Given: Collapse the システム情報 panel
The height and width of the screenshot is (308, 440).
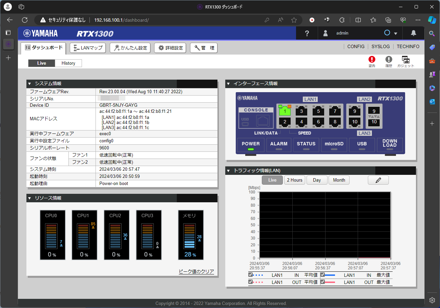Looking at the screenshot, I should pos(29,83).
